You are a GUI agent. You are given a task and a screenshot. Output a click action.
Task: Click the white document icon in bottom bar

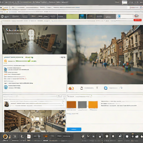(29, 137)
